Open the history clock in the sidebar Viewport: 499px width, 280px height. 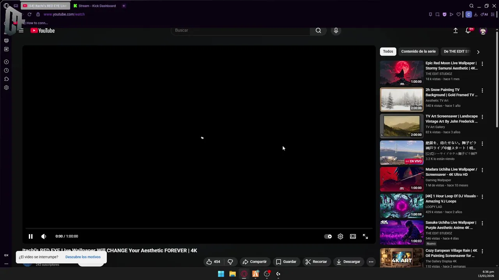click(6, 70)
